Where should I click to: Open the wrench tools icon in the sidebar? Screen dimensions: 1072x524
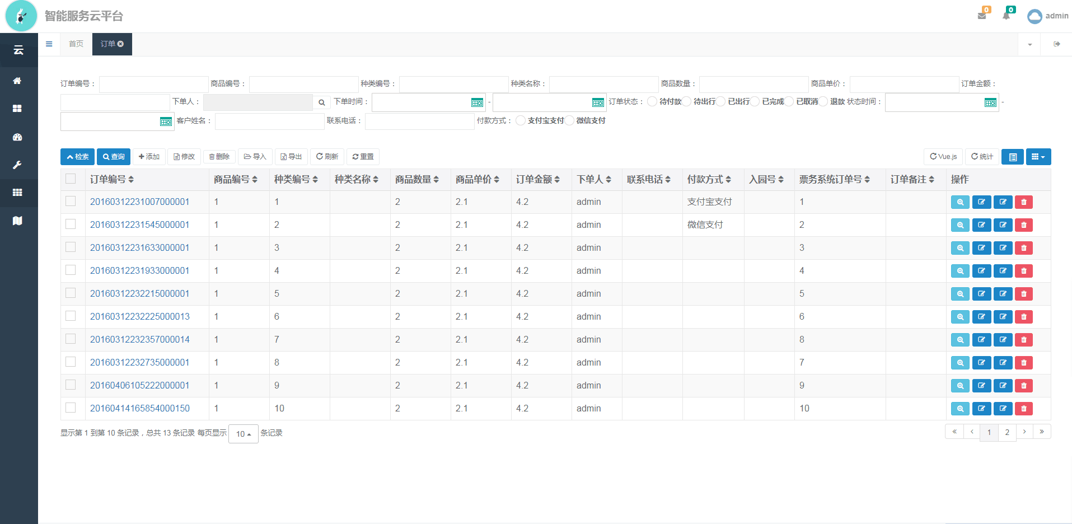[x=17, y=165]
